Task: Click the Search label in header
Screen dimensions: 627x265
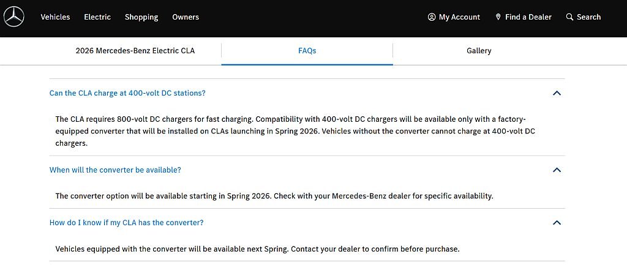Action: pos(588,17)
